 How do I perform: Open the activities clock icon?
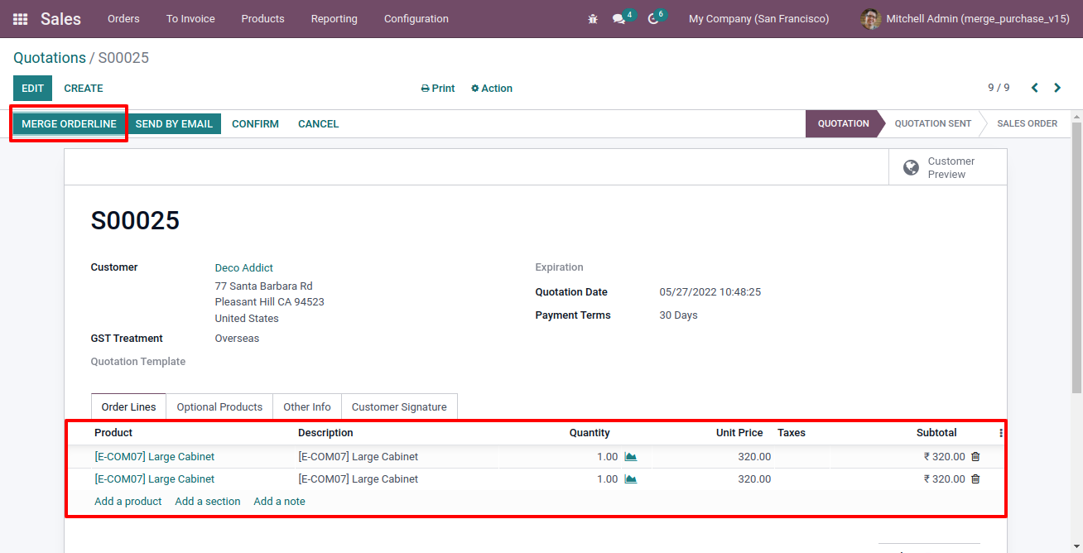pos(652,19)
